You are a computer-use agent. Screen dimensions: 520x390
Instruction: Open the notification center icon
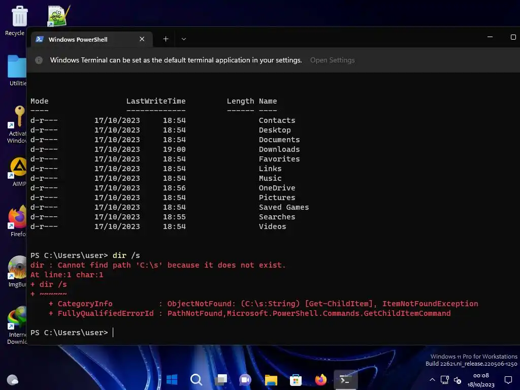508,380
